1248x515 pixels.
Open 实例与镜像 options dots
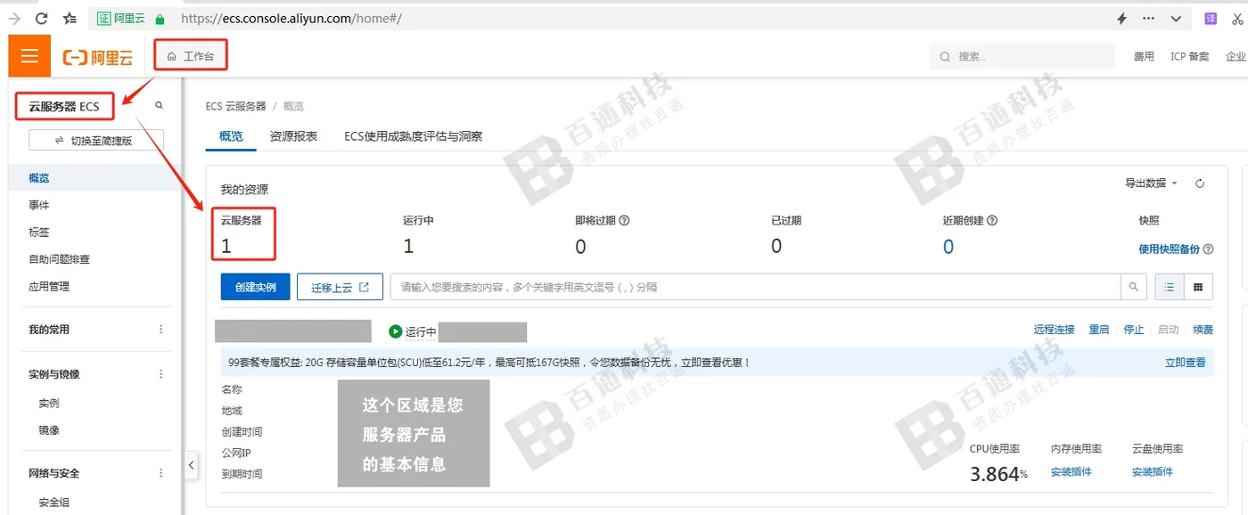(x=161, y=374)
